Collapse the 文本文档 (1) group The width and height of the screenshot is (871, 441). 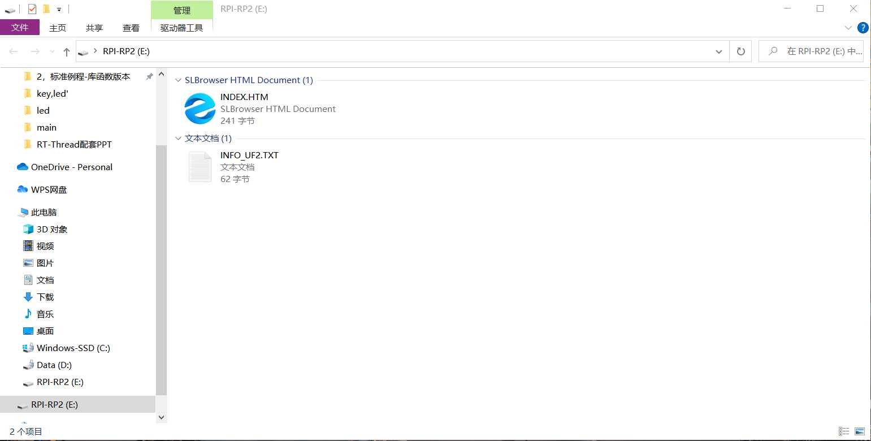point(179,139)
